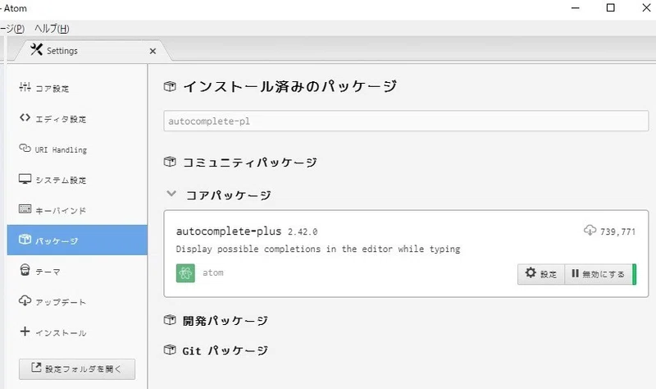
Task: Collapse the コアパッケージ section chevron
Action: point(171,194)
